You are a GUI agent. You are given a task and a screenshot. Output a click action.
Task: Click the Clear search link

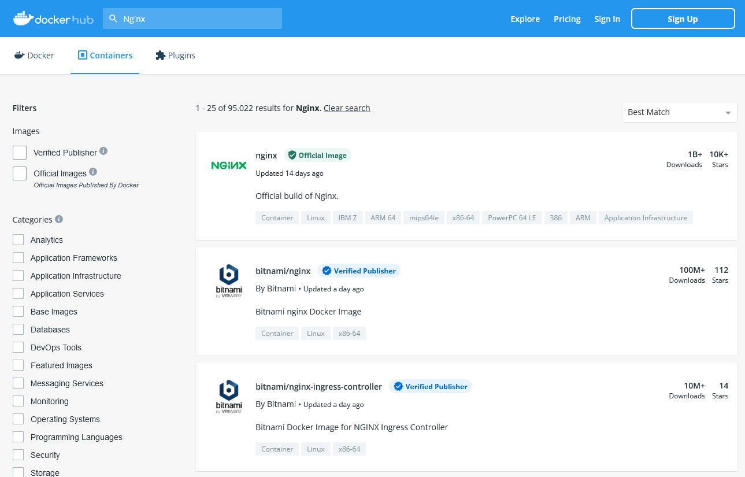pyautogui.click(x=347, y=108)
